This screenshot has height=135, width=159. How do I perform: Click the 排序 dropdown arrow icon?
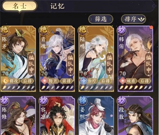142,19
